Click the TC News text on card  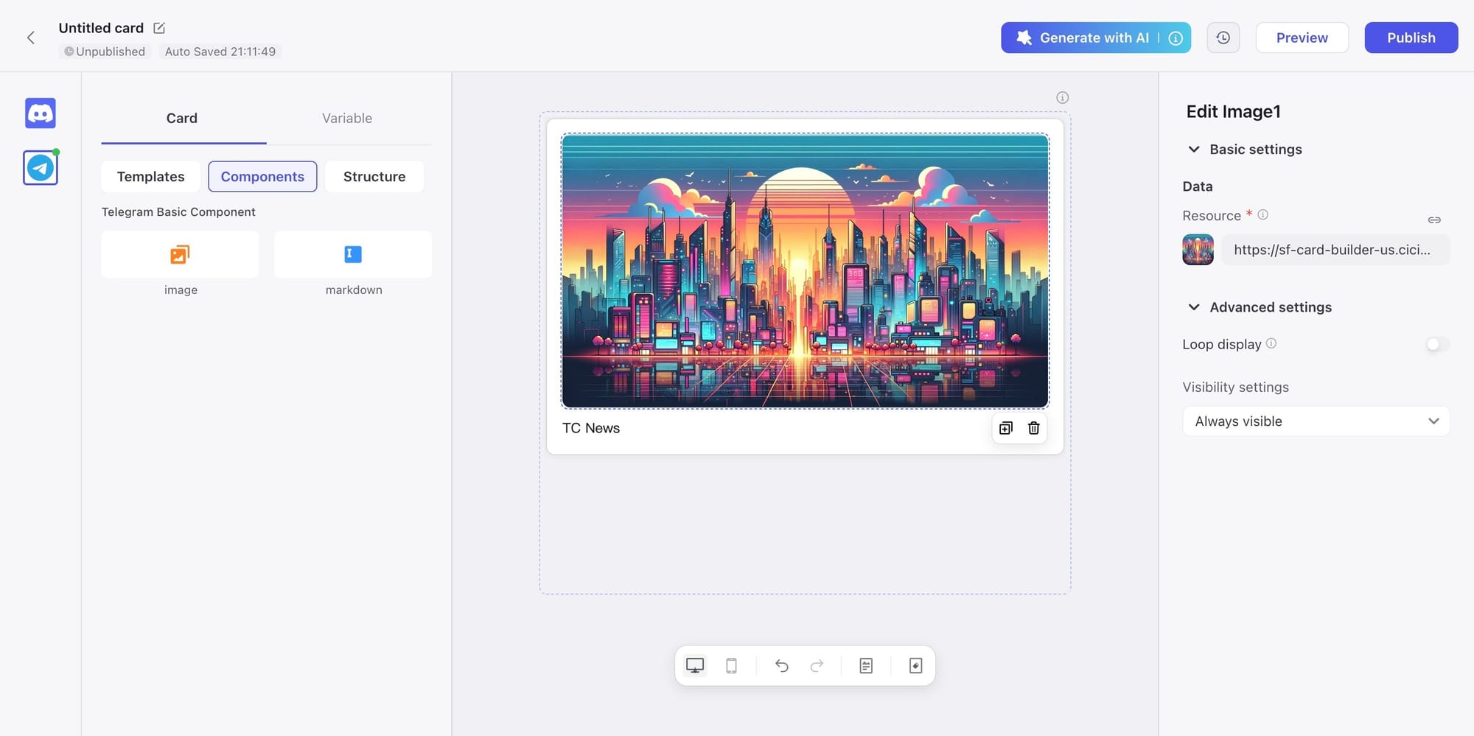click(x=591, y=428)
